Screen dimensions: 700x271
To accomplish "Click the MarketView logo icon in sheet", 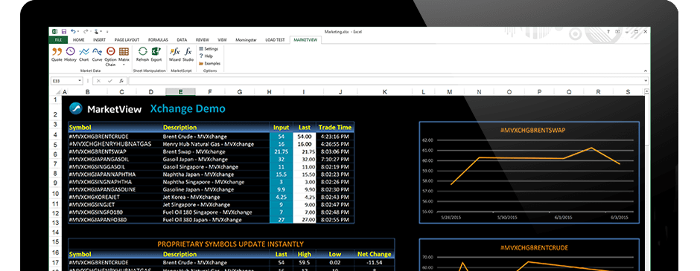I will 76,108.
